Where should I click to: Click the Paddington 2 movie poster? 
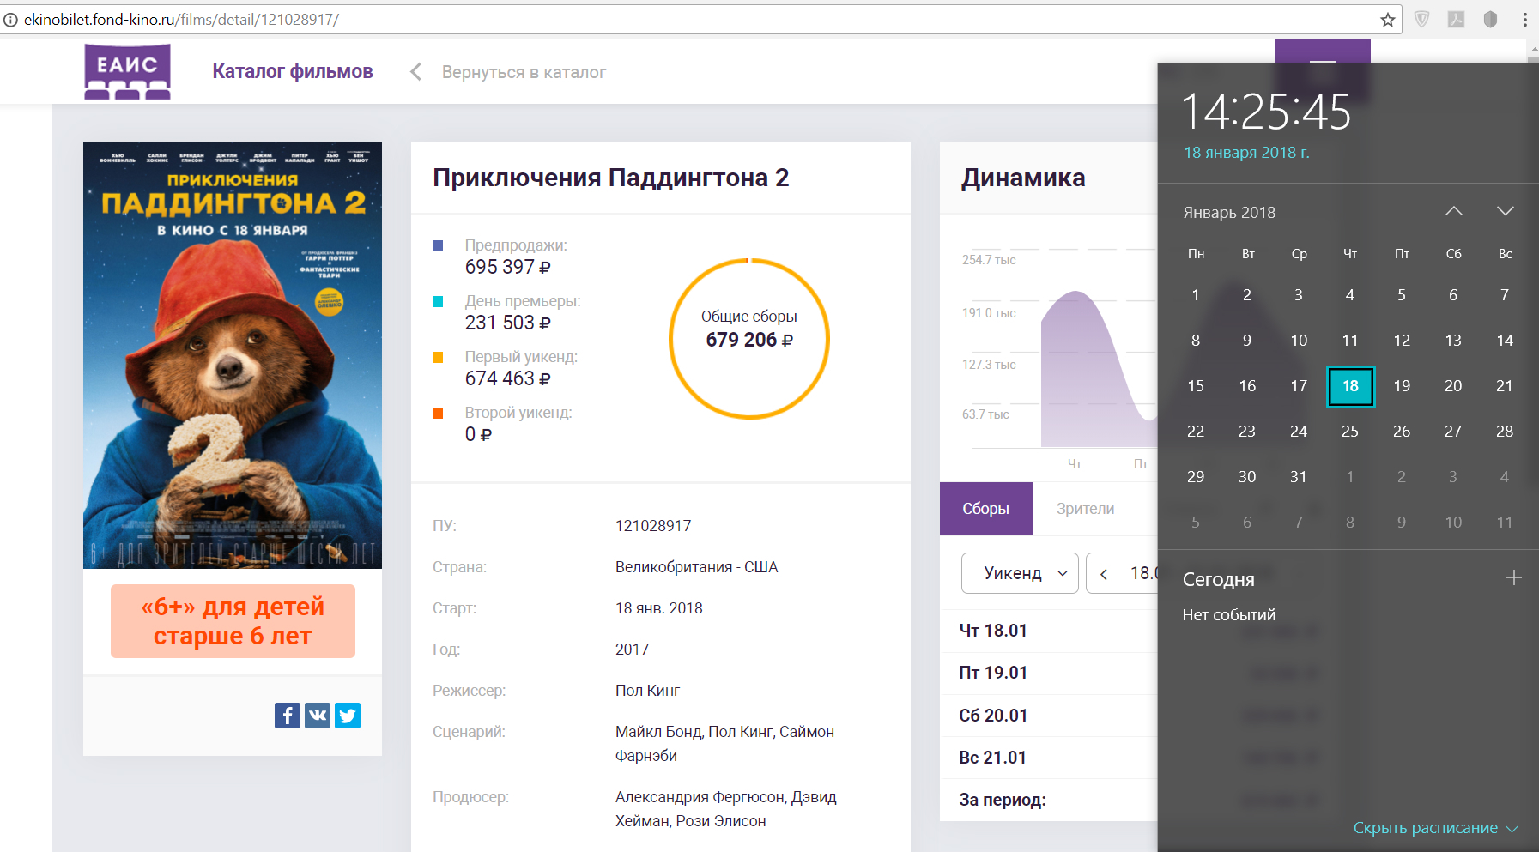233,354
